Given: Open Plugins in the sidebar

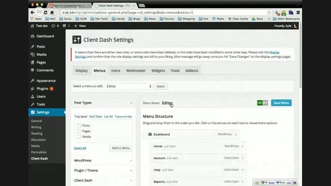Looking at the screenshot, I should 42,88.
